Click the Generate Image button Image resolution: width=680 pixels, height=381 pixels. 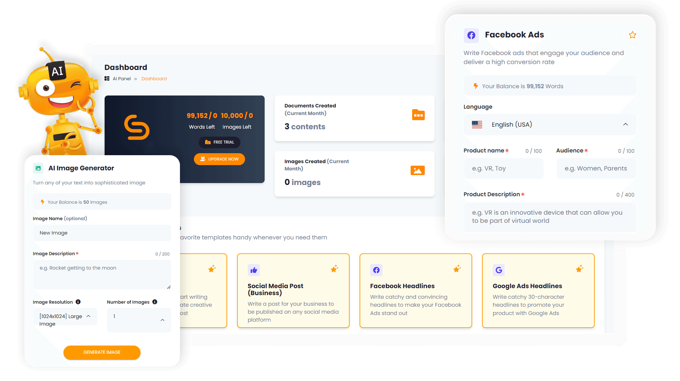[102, 352]
